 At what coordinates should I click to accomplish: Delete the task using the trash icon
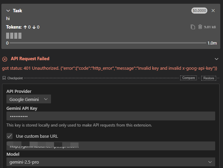point(200,27)
